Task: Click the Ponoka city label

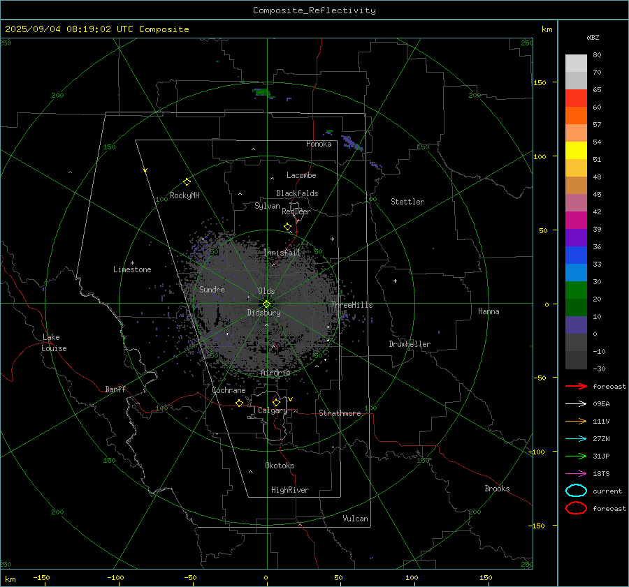Action: coord(319,144)
